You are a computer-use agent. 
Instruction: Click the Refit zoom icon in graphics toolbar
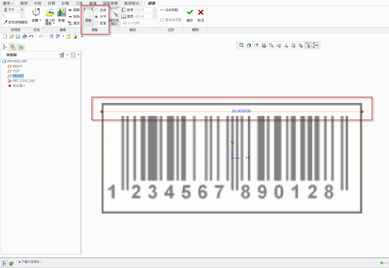coord(242,46)
